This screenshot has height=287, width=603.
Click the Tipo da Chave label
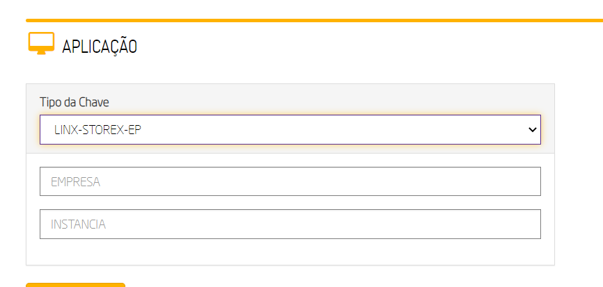click(x=74, y=102)
